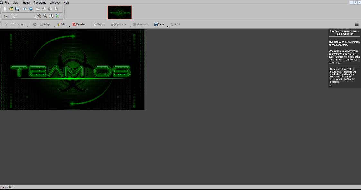Collapse the help panel using its corner icon
Viewport: 361px width, 190px height.
click(x=330, y=86)
